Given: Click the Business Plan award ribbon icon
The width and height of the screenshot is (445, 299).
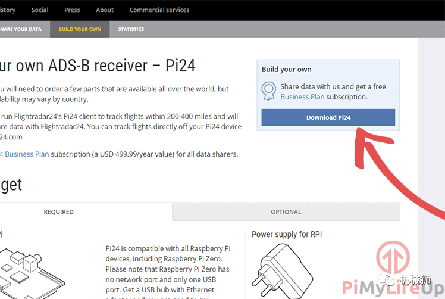Looking at the screenshot, I should (268, 91).
